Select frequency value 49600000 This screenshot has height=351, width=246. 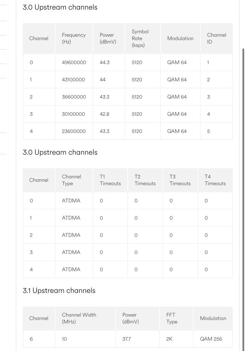[x=74, y=62]
